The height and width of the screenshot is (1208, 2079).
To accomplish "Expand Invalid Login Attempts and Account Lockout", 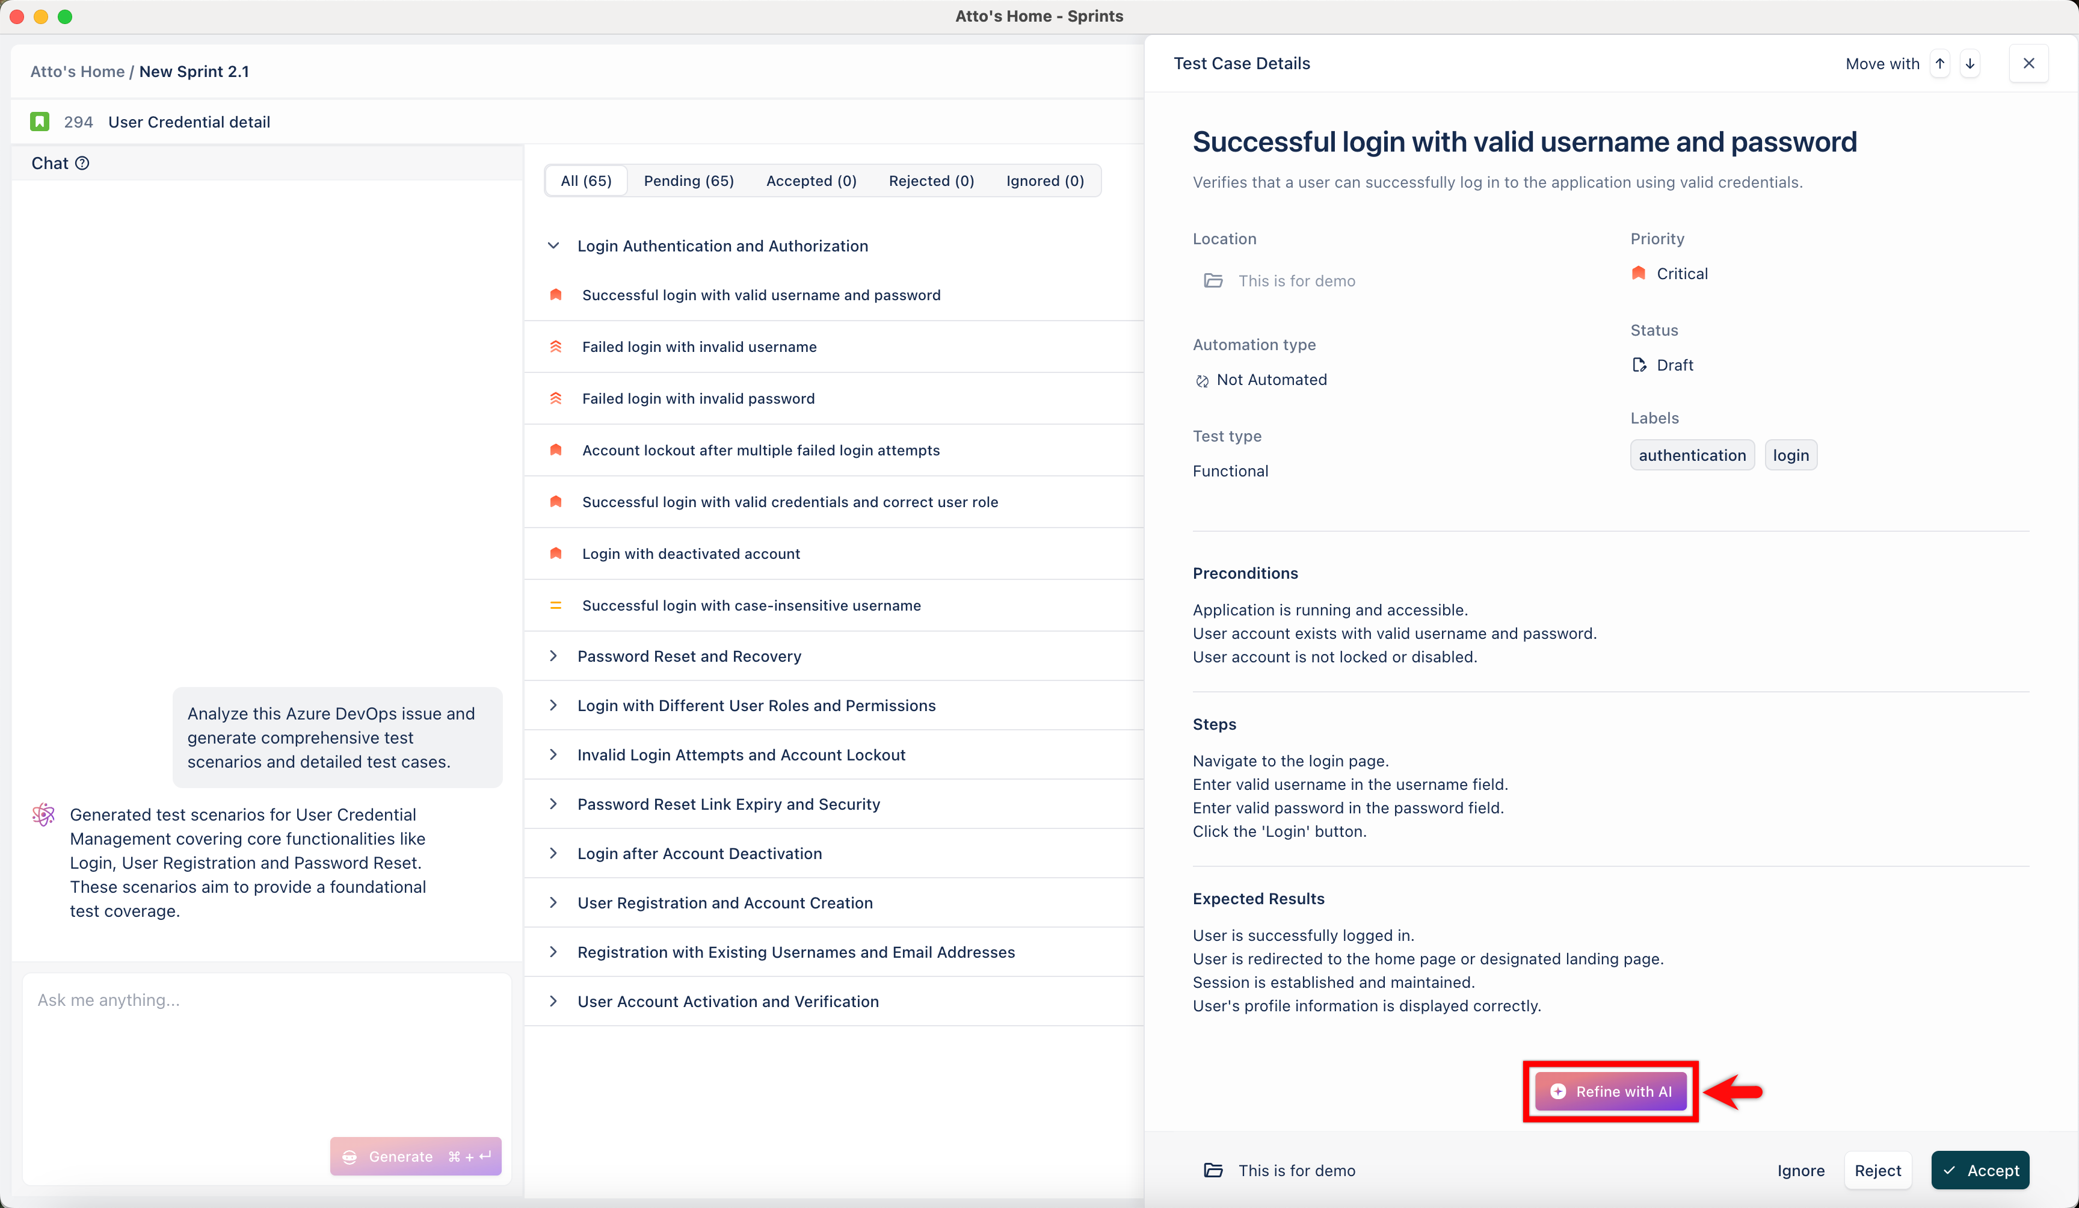I will coord(553,754).
